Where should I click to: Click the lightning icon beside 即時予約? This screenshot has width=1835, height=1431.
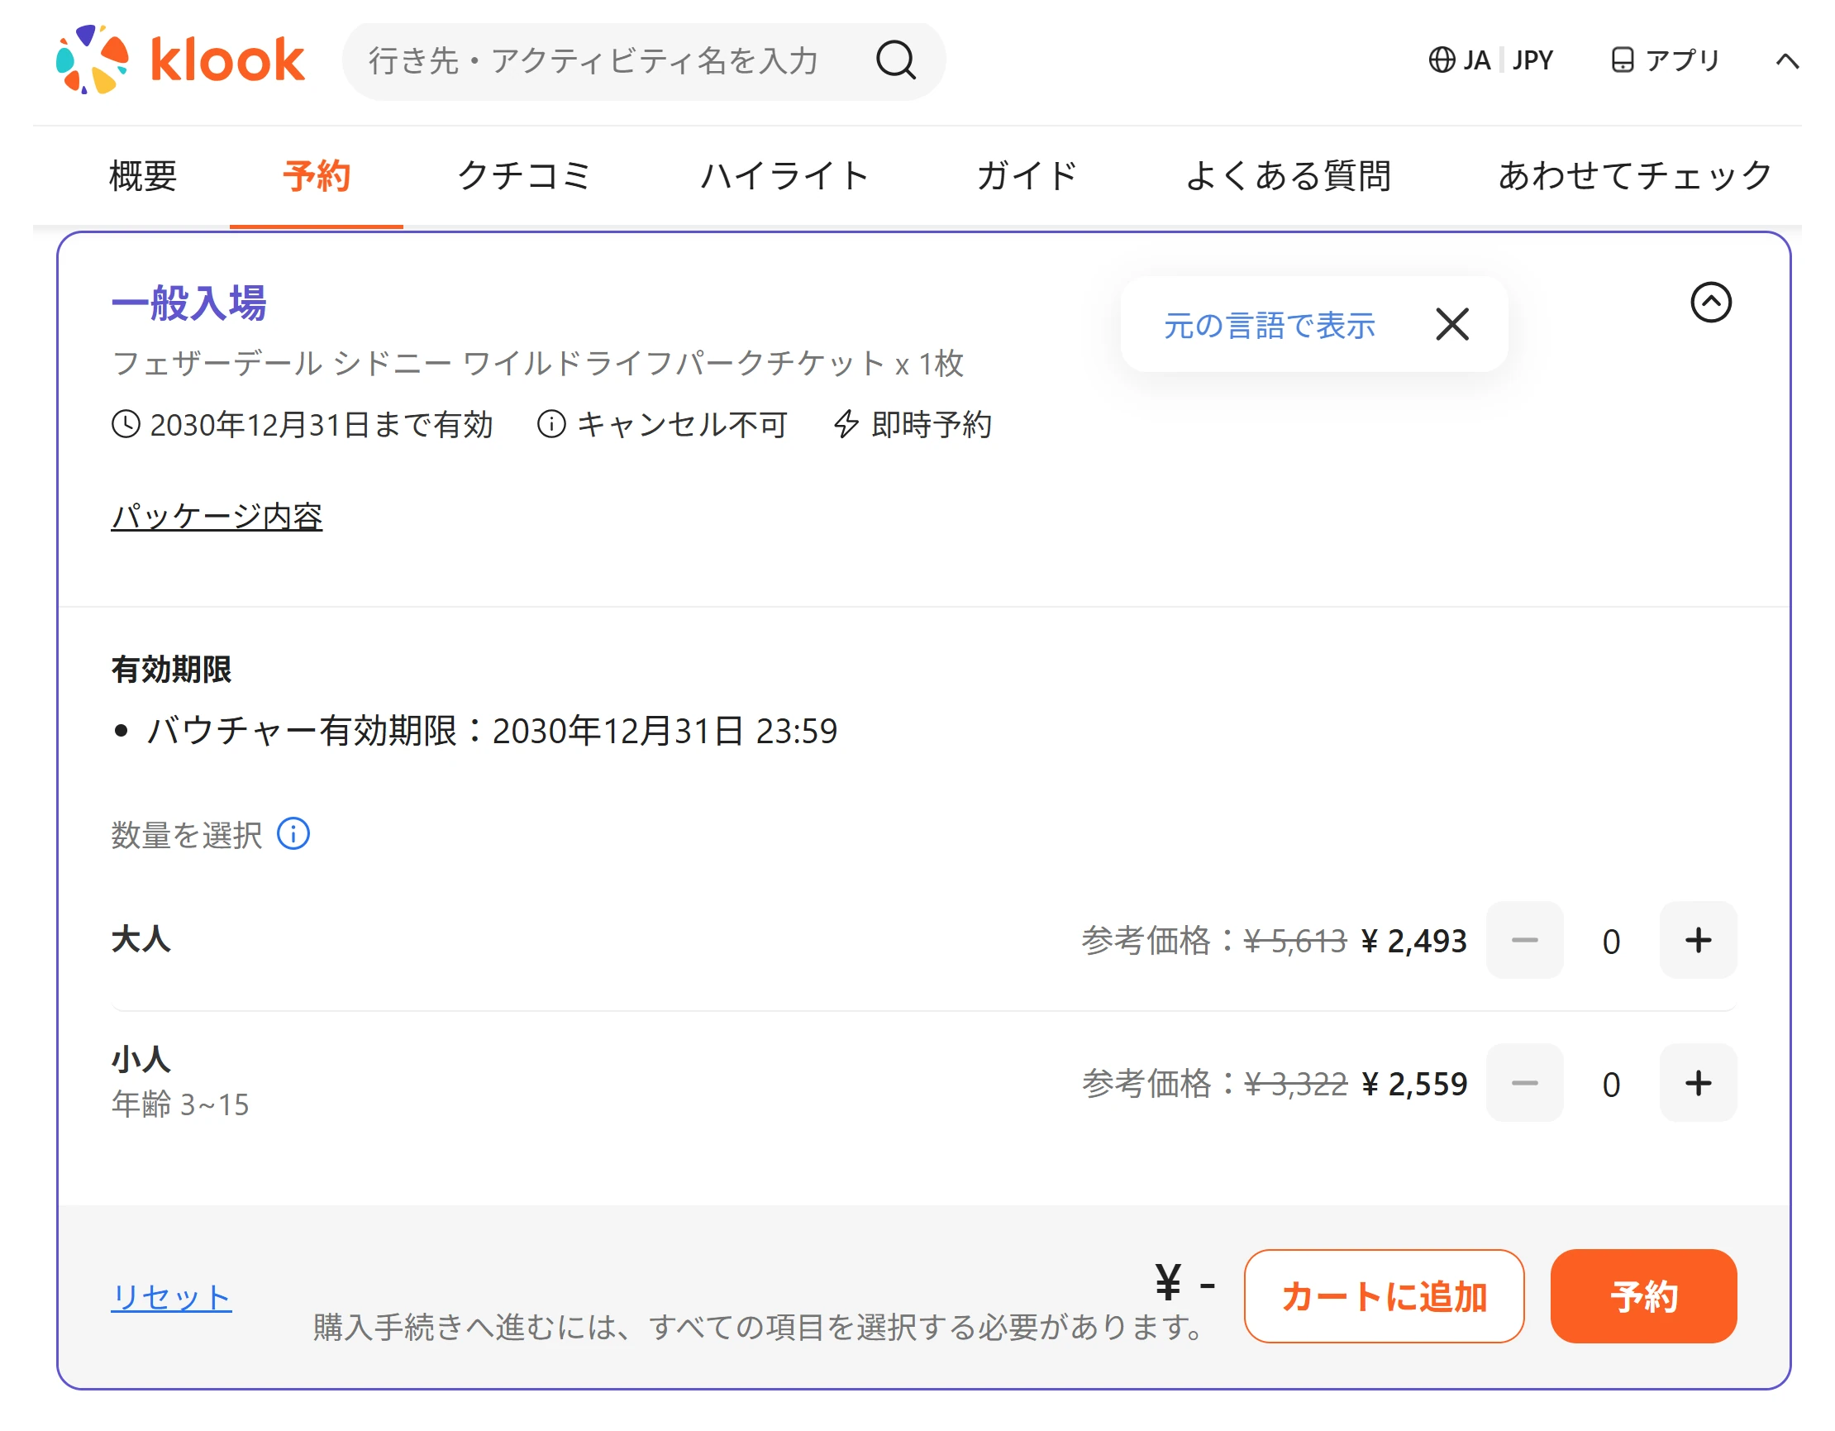846,424
